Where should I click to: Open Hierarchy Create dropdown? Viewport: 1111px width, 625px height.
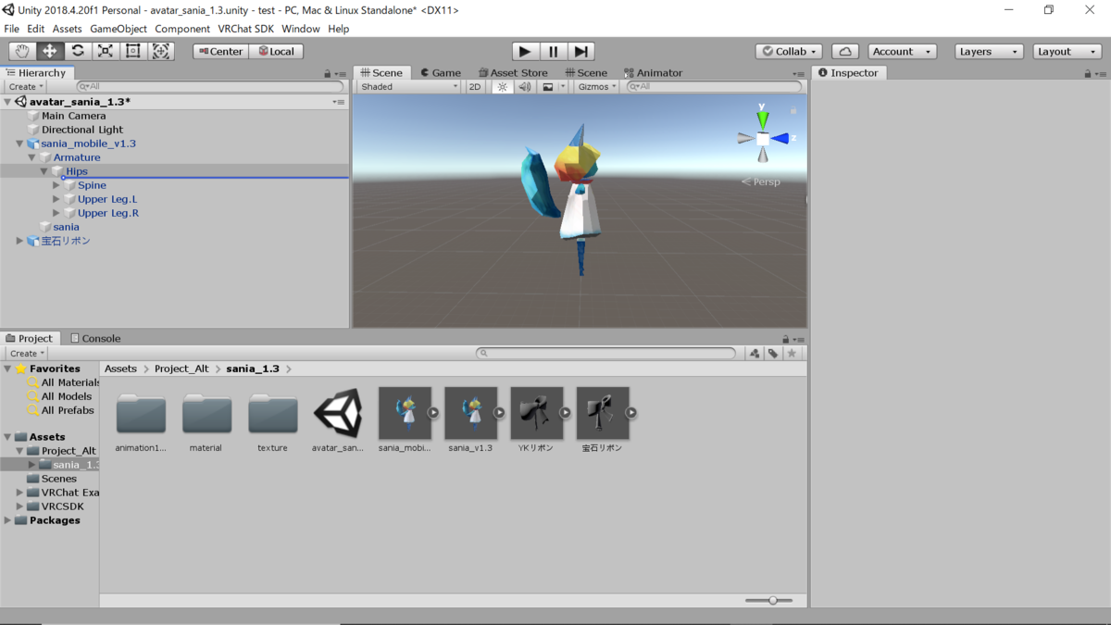tap(26, 87)
